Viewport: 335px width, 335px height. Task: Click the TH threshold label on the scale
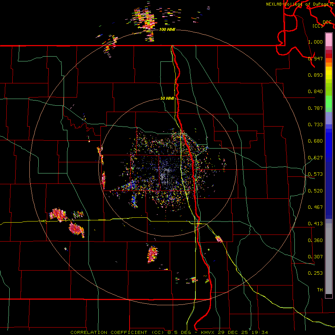coord(320,290)
